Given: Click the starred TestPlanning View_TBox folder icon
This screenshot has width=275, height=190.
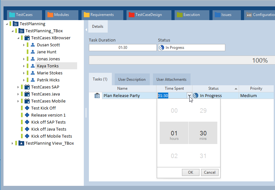Looking at the screenshot, I should click(x=21, y=143).
